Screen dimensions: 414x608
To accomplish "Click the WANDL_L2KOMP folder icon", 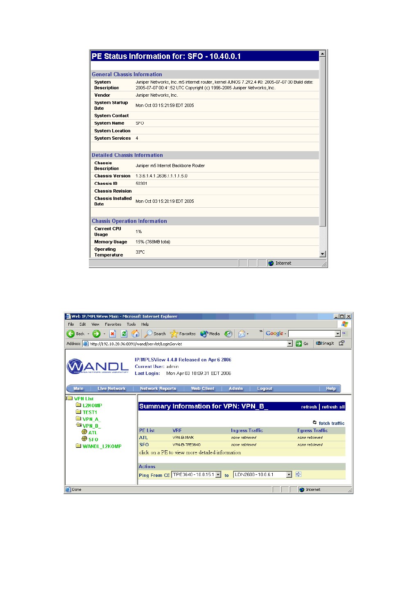I will pyautogui.click(x=79, y=446).
